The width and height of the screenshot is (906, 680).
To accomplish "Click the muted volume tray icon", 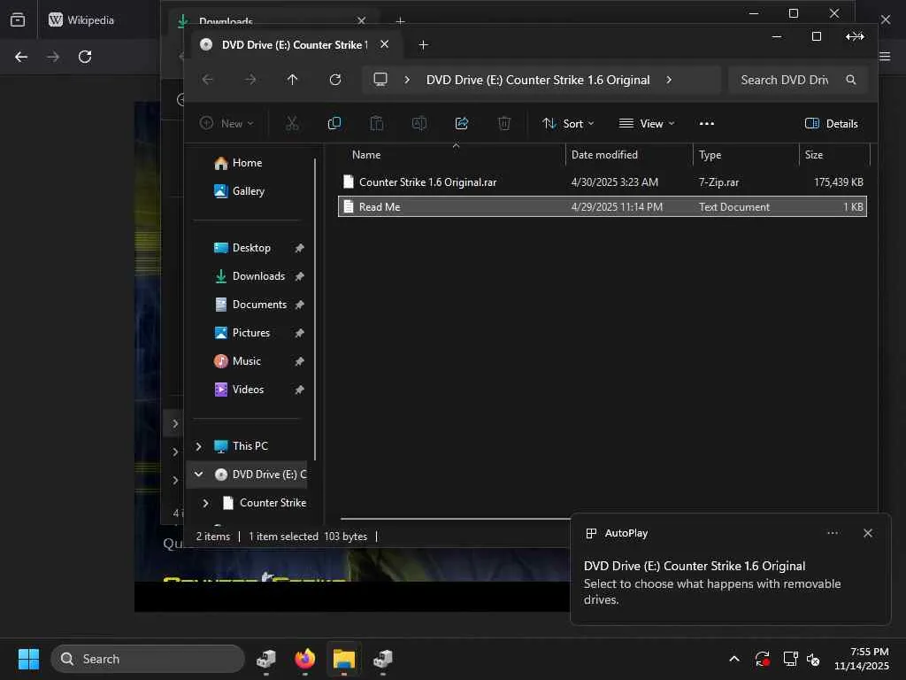I will 813,659.
